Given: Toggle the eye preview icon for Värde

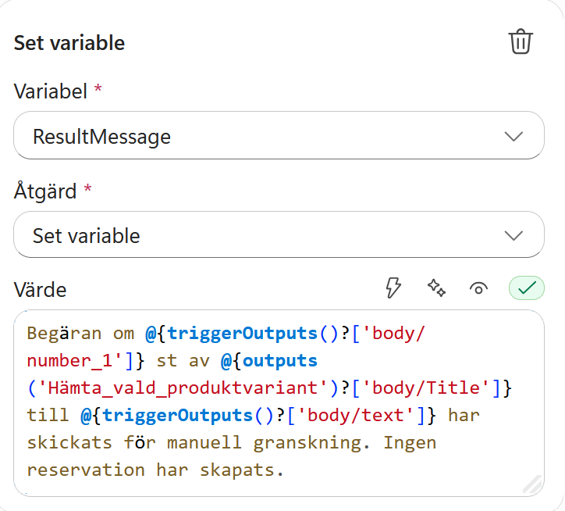Looking at the screenshot, I should (x=478, y=288).
